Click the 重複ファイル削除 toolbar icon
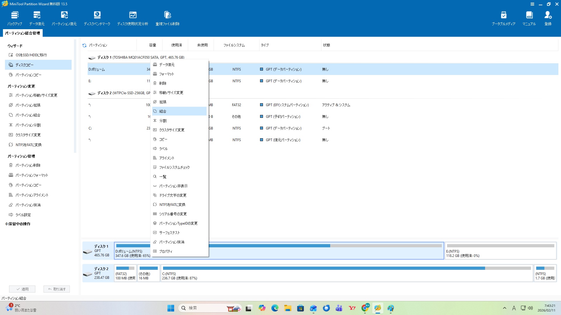The height and width of the screenshot is (315, 561). (167, 15)
